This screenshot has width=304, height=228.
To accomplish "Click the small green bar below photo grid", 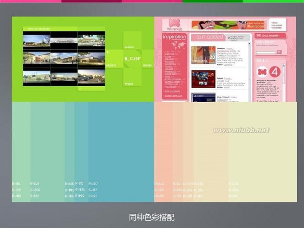I will pos(91,88).
